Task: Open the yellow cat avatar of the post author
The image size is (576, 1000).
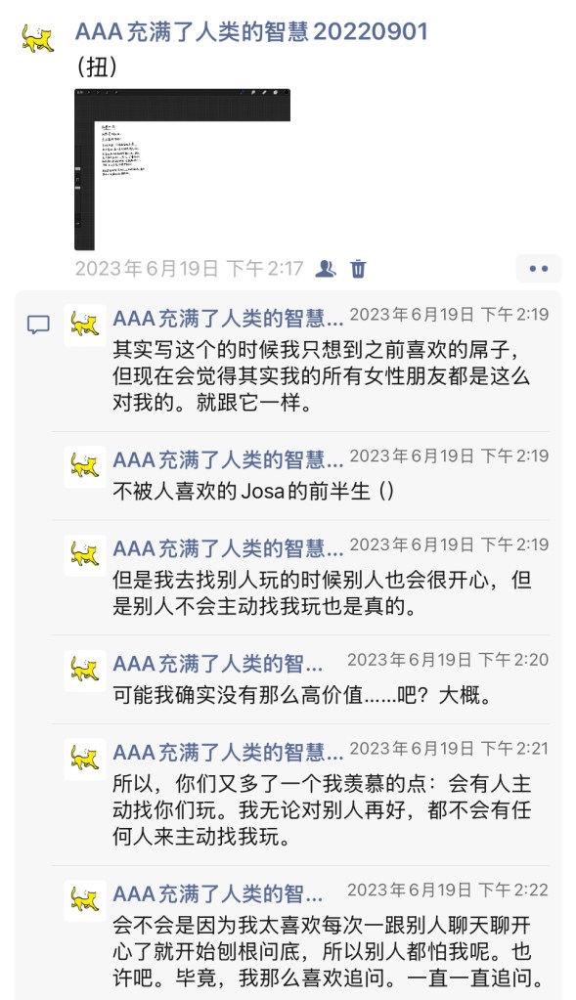Action: pos(37,37)
